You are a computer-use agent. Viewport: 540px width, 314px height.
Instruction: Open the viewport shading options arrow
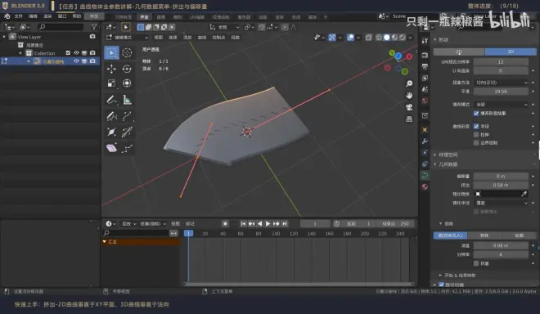click(x=410, y=37)
